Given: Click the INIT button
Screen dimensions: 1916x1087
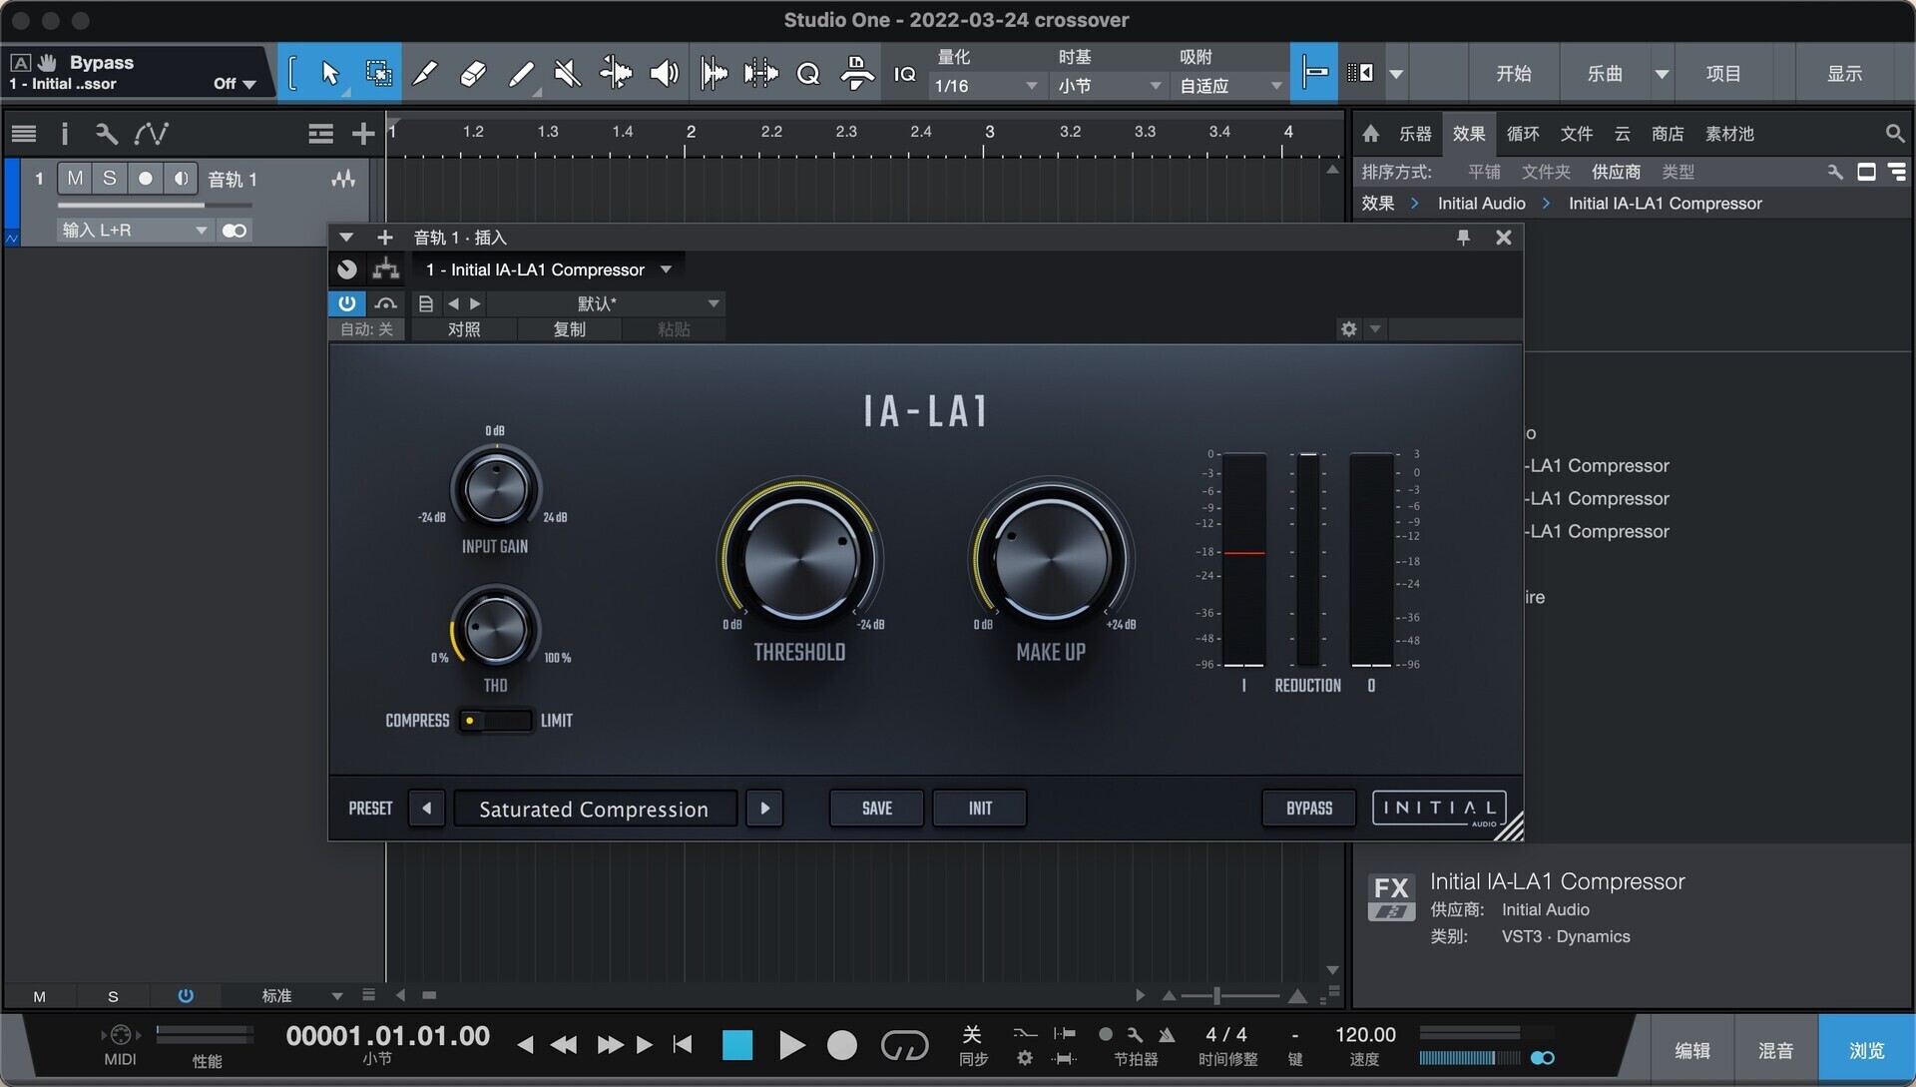Looking at the screenshot, I should (x=980, y=809).
